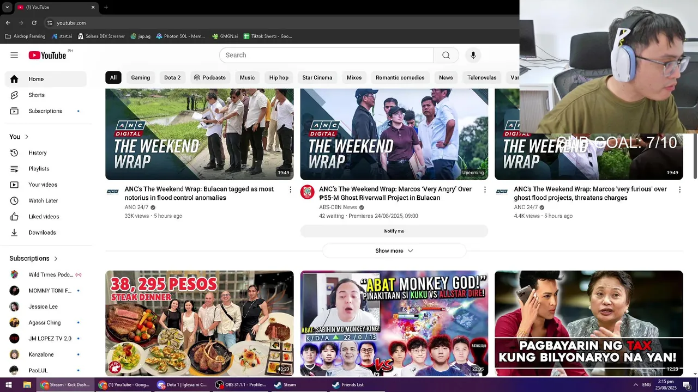Image resolution: width=698 pixels, height=392 pixels.
Task: Open Watch Later in the sidebar
Action: (x=46, y=201)
